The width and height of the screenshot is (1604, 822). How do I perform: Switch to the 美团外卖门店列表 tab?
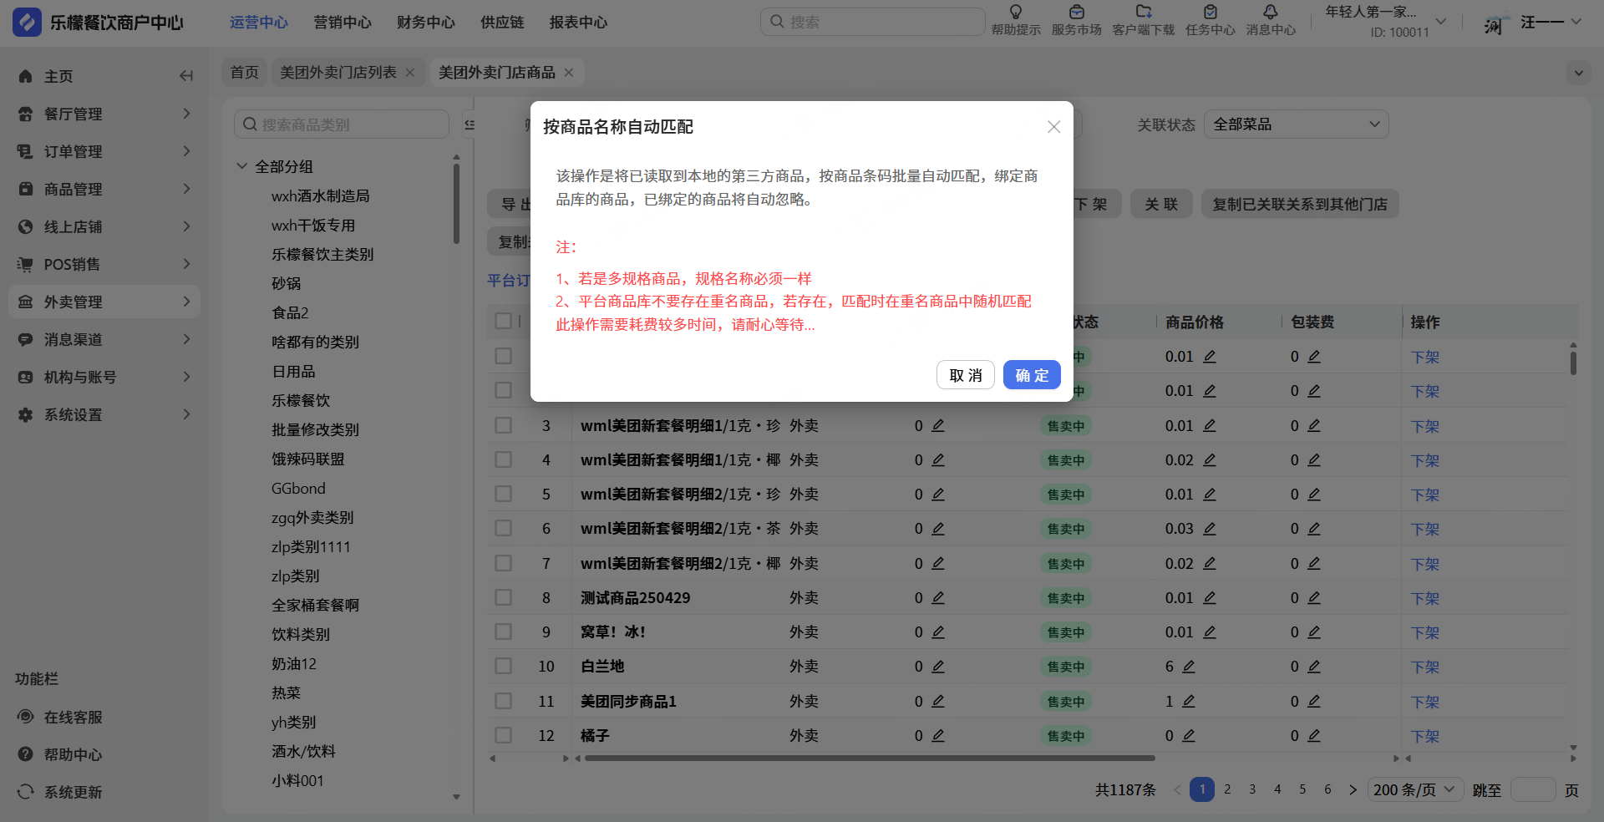(338, 73)
